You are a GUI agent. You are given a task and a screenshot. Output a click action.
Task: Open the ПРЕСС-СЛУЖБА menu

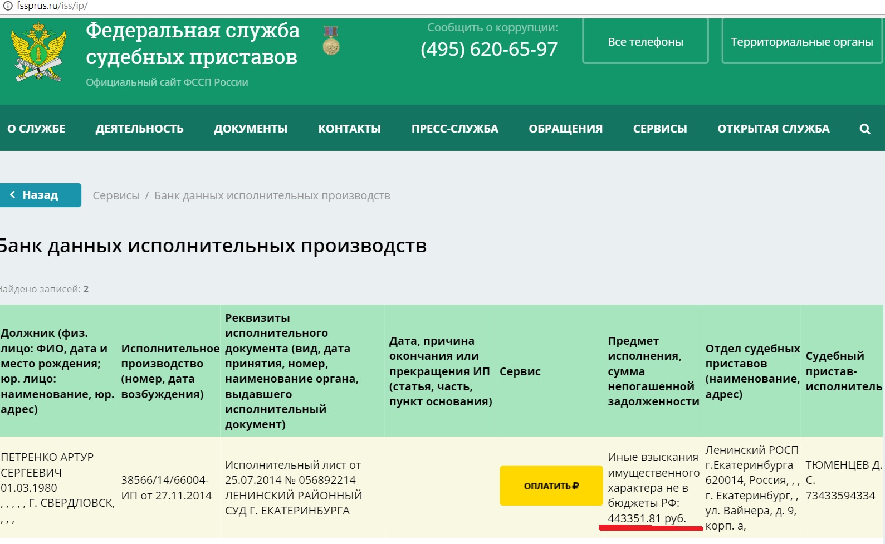click(454, 129)
